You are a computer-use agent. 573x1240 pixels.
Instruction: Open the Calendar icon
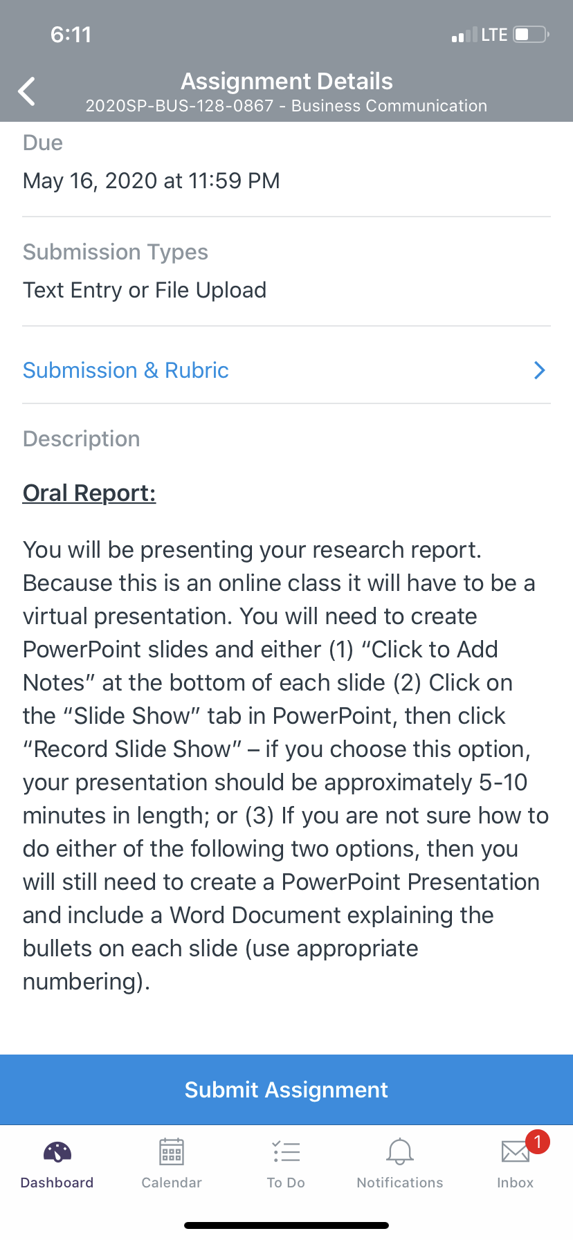point(172,1152)
